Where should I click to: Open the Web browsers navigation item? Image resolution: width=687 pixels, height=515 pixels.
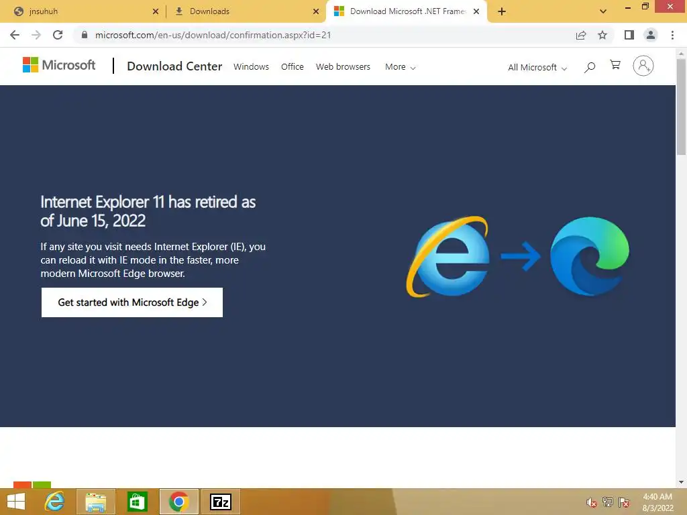coord(343,66)
